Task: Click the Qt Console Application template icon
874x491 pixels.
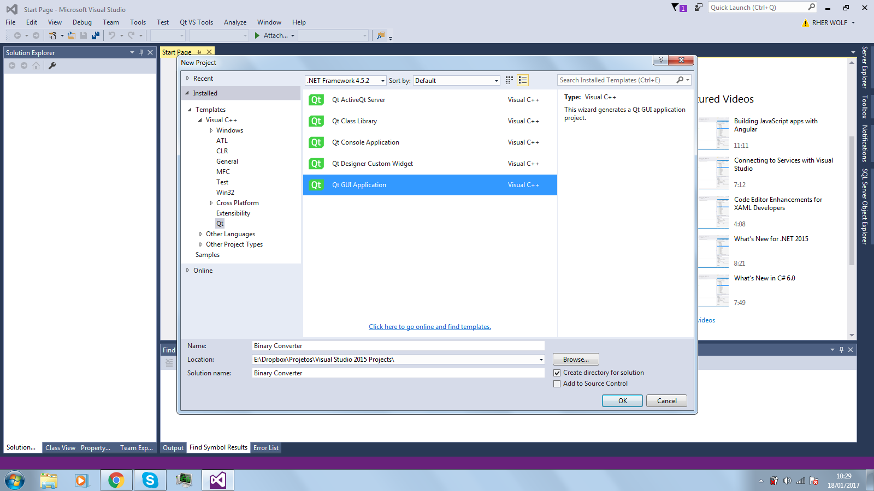Action: [x=316, y=142]
